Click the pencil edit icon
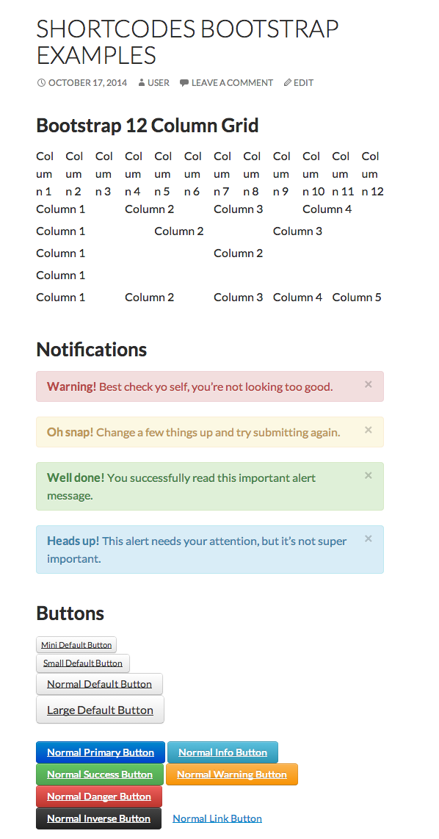The height and width of the screenshot is (839, 439). pos(288,83)
